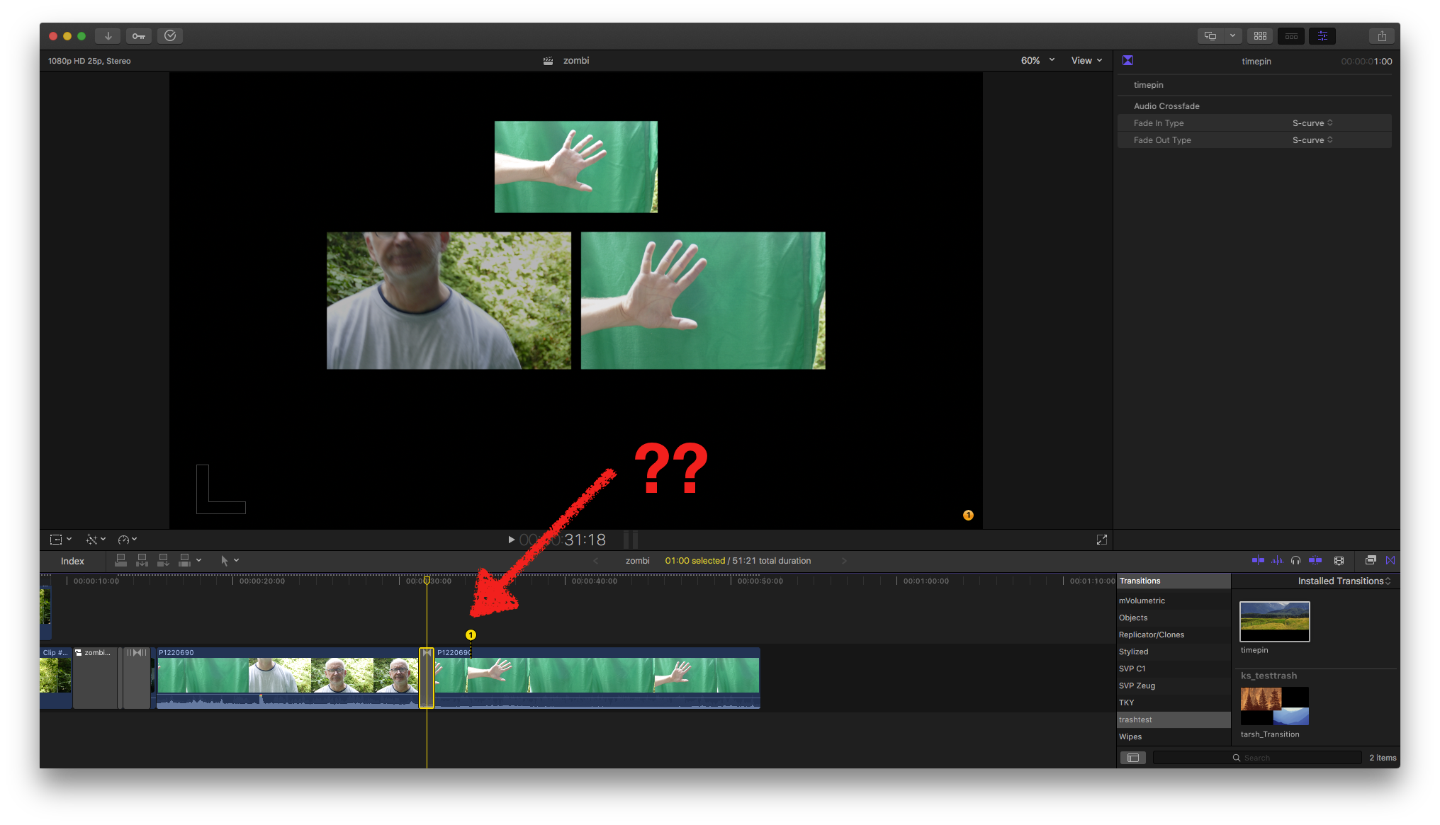The image size is (1440, 825).
Task: Change the Fade In Type S-curve popup
Action: pos(1312,123)
